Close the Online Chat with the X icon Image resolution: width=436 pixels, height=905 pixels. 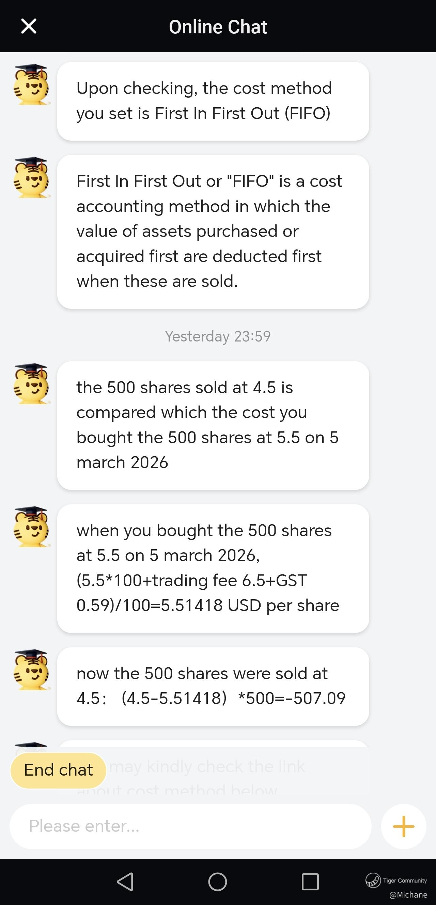click(29, 26)
